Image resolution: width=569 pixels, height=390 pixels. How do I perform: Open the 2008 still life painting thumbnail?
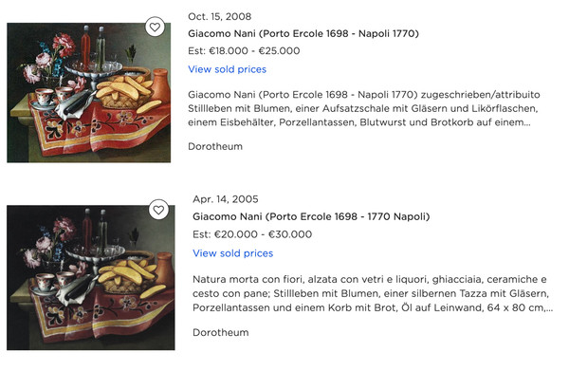click(88, 93)
